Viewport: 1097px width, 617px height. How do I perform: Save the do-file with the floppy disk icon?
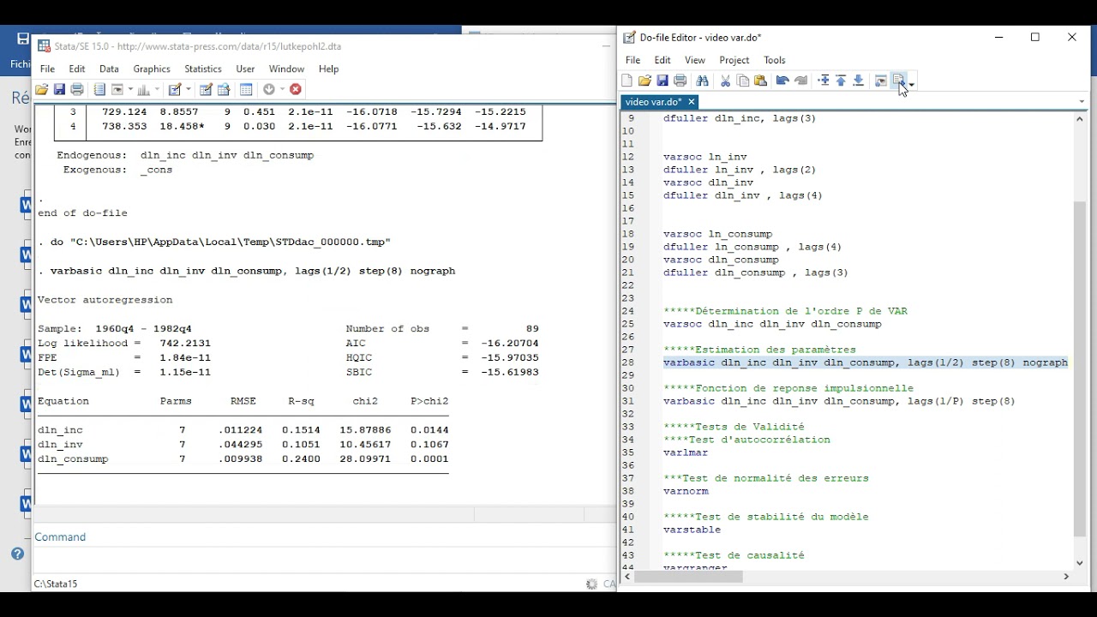662,81
